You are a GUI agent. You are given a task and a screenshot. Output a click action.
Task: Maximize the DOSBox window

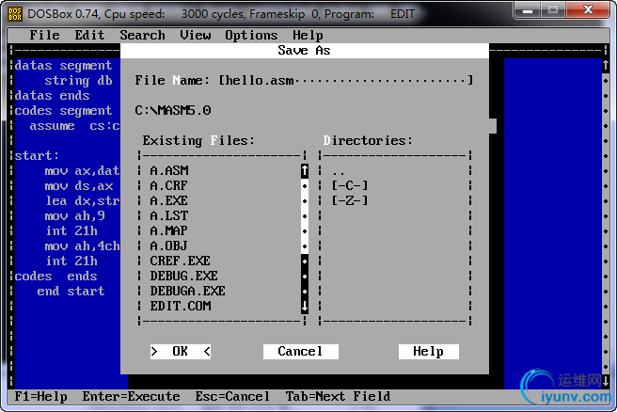553,10
